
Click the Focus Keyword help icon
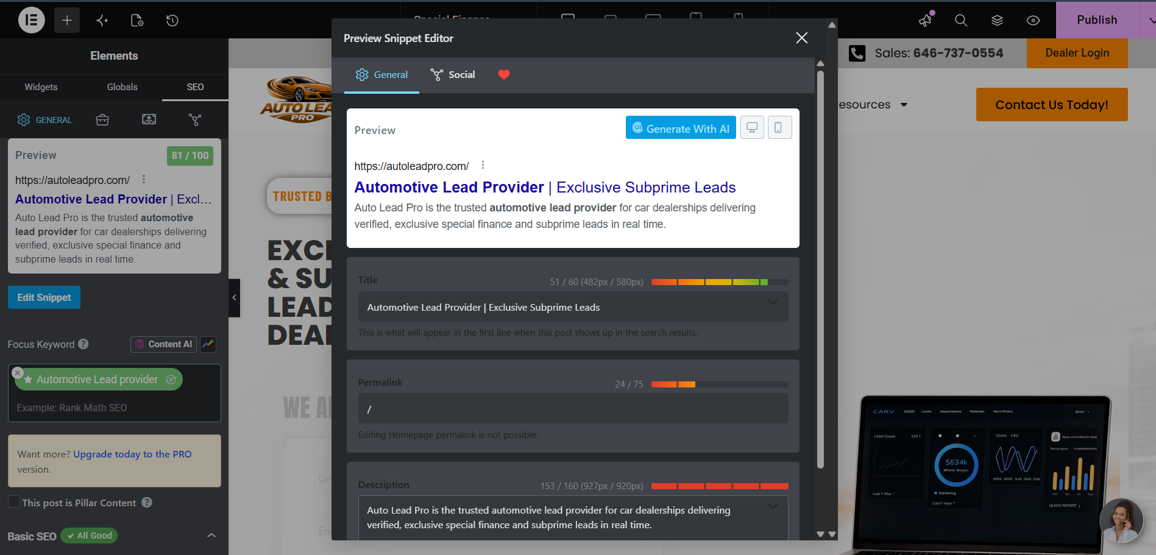83,344
